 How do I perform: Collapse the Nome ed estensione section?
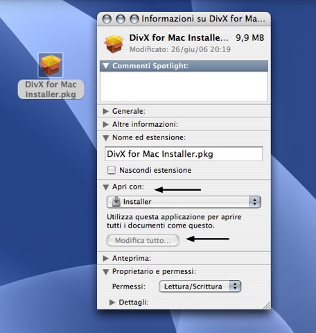coord(106,138)
